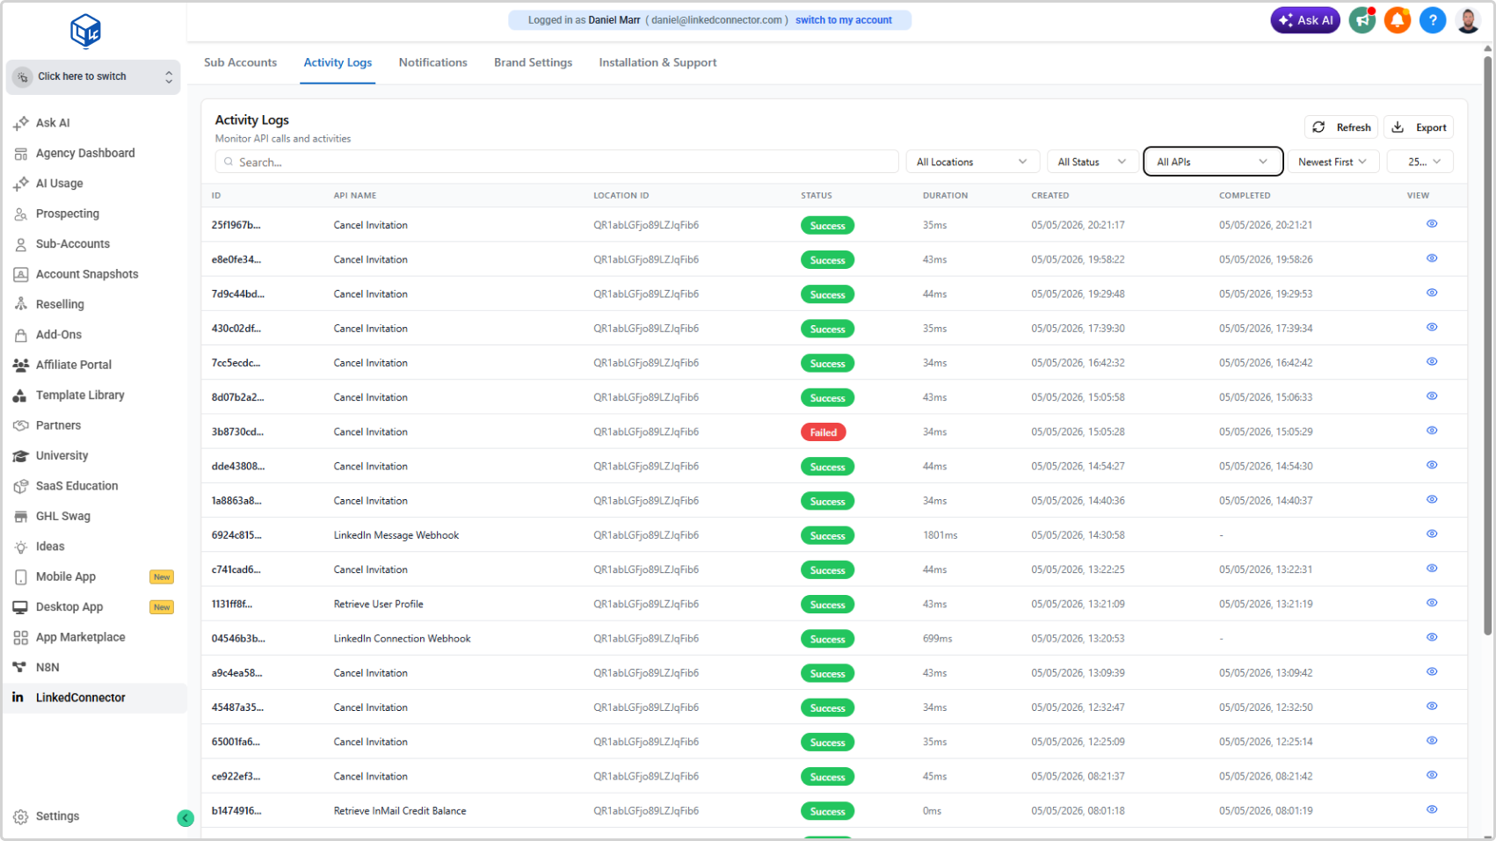Image resolution: width=1496 pixels, height=841 pixels.
Task: Click in the Search logs field
Action: [x=556, y=162]
